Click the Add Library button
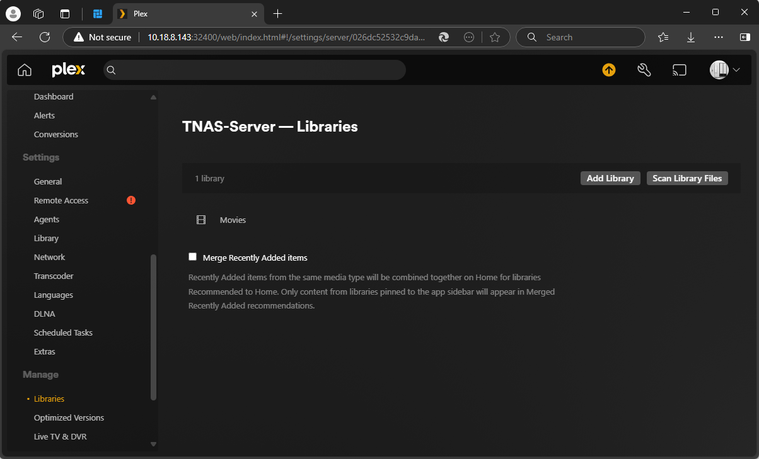The image size is (759, 459). click(x=610, y=178)
